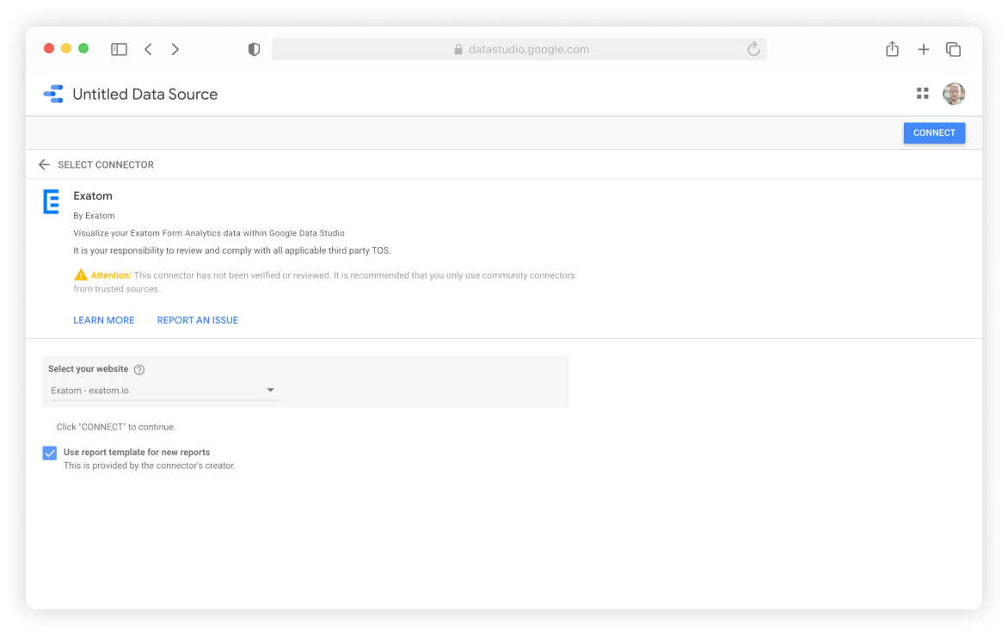Click the "Select your website" label
The width and height of the screenshot is (1008, 635).
(x=88, y=369)
